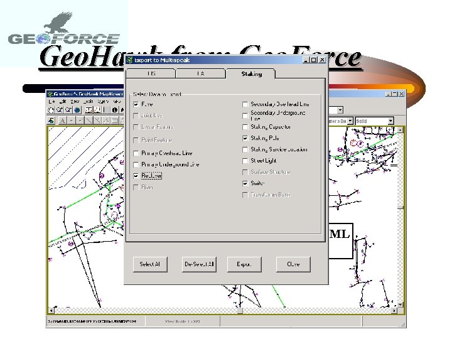
Task: Check the Secondary Underground Line box
Action: 245,116
